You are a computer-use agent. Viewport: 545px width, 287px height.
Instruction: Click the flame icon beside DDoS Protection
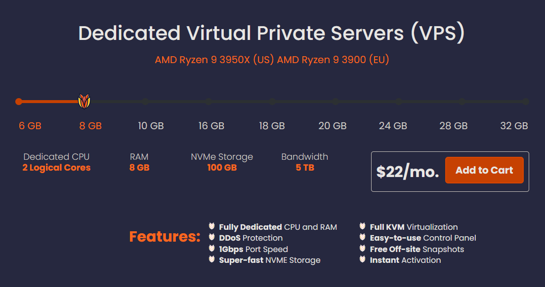[x=211, y=238]
